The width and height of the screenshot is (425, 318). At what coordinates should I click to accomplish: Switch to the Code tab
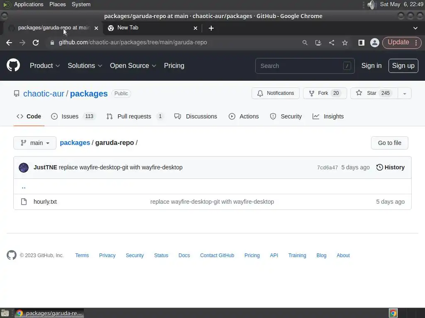point(29,116)
